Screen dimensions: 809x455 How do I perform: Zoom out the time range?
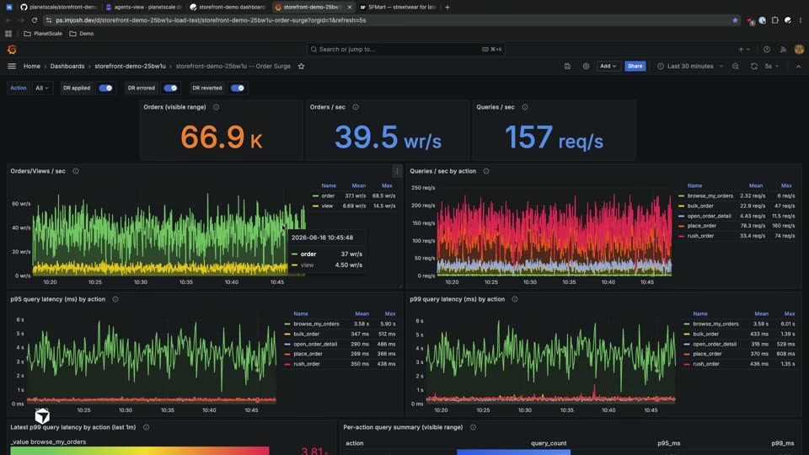click(x=736, y=66)
